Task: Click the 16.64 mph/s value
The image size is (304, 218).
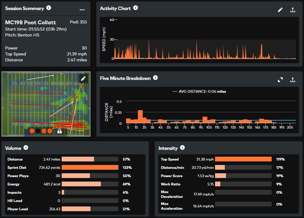Action: [x=203, y=206]
